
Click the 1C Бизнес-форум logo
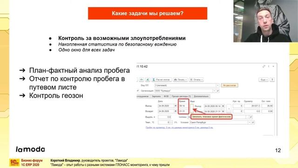pyautogui.click(x=14, y=163)
